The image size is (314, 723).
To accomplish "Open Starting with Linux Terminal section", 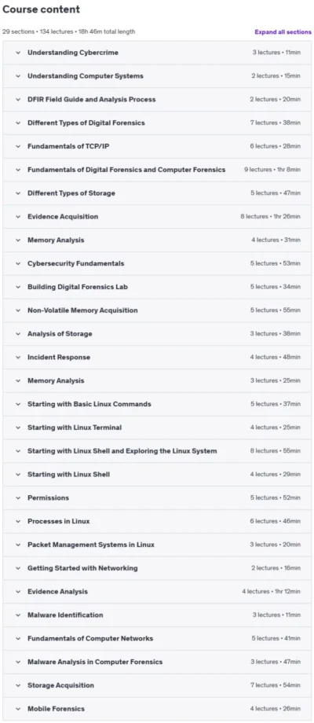I will [157, 428].
